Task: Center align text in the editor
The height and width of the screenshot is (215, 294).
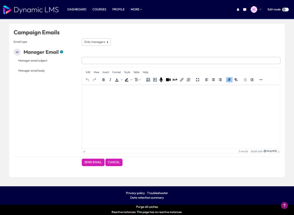Action: click(x=213, y=80)
